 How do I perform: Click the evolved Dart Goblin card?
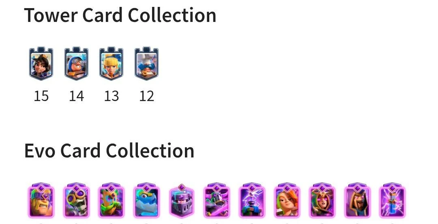point(111,200)
